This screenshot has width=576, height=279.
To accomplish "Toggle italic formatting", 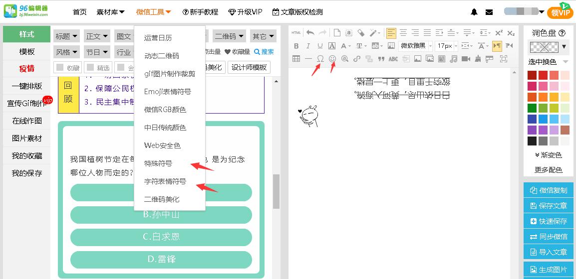I will (x=308, y=46).
